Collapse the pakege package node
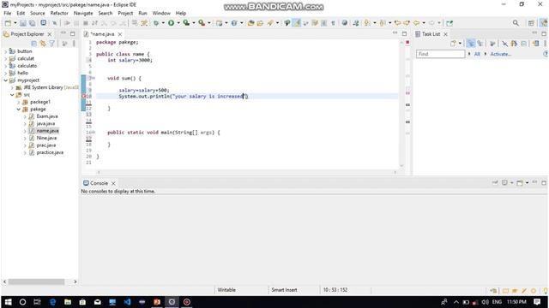Viewport: 549px width, 308px height. coord(19,110)
